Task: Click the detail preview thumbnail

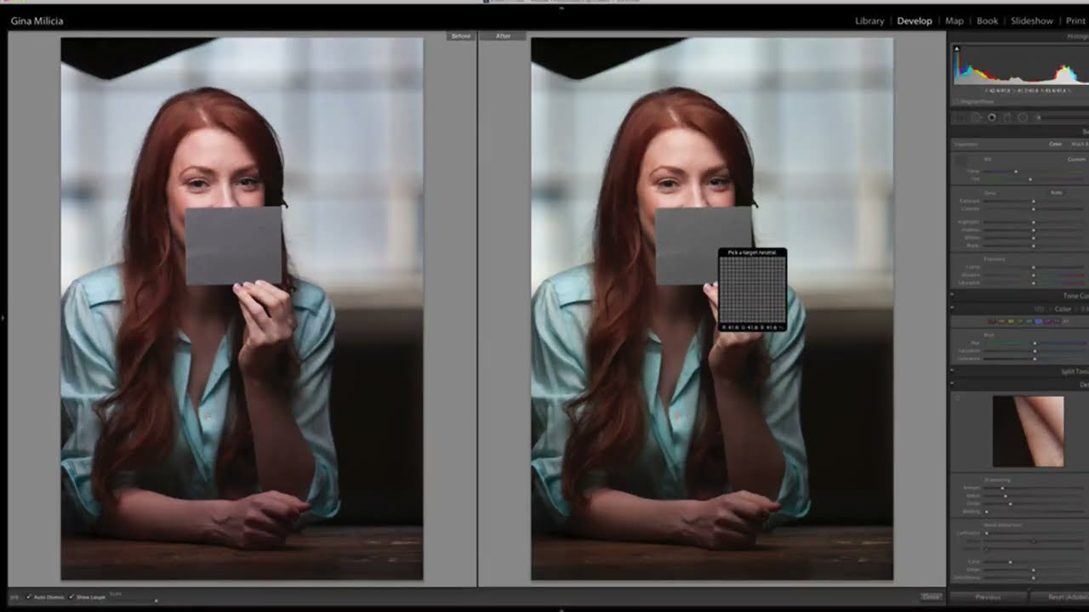Action: click(x=1028, y=431)
